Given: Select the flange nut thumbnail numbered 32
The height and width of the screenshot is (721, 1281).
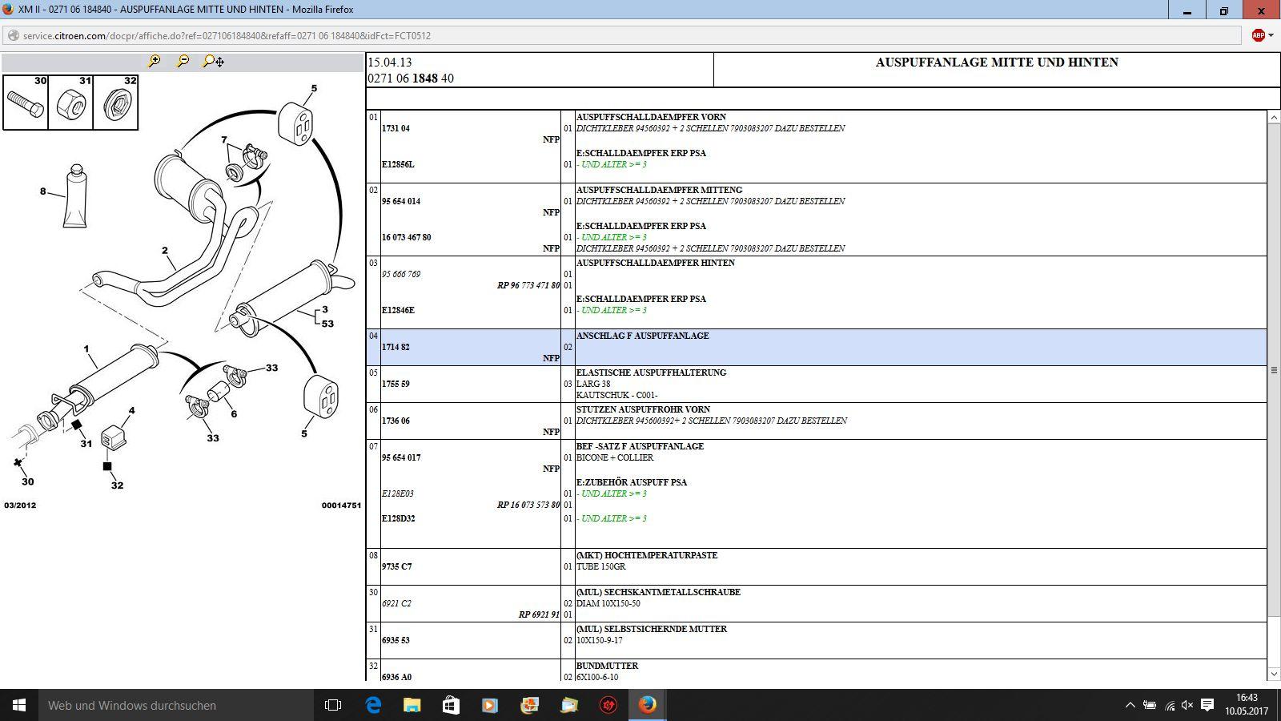Looking at the screenshot, I should pos(116,103).
